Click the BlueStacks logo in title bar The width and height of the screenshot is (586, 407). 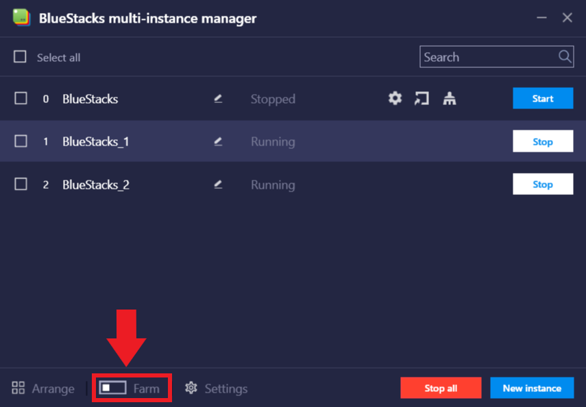pos(21,18)
